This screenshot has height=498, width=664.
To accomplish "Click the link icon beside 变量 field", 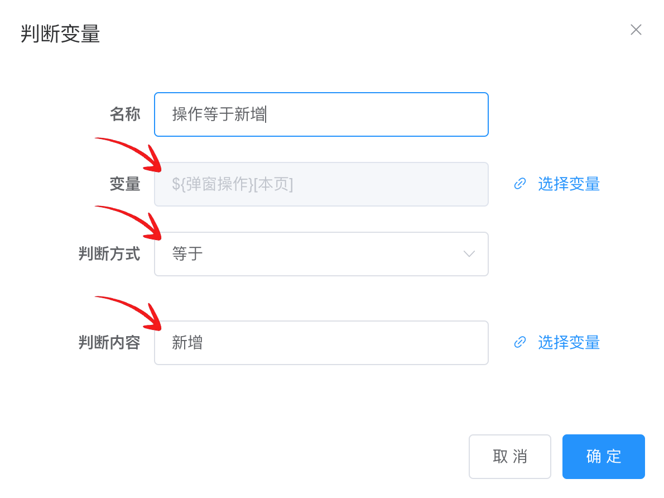I will (520, 184).
